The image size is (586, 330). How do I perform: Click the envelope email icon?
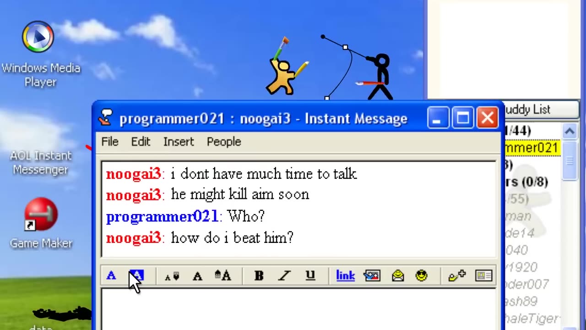(398, 276)
